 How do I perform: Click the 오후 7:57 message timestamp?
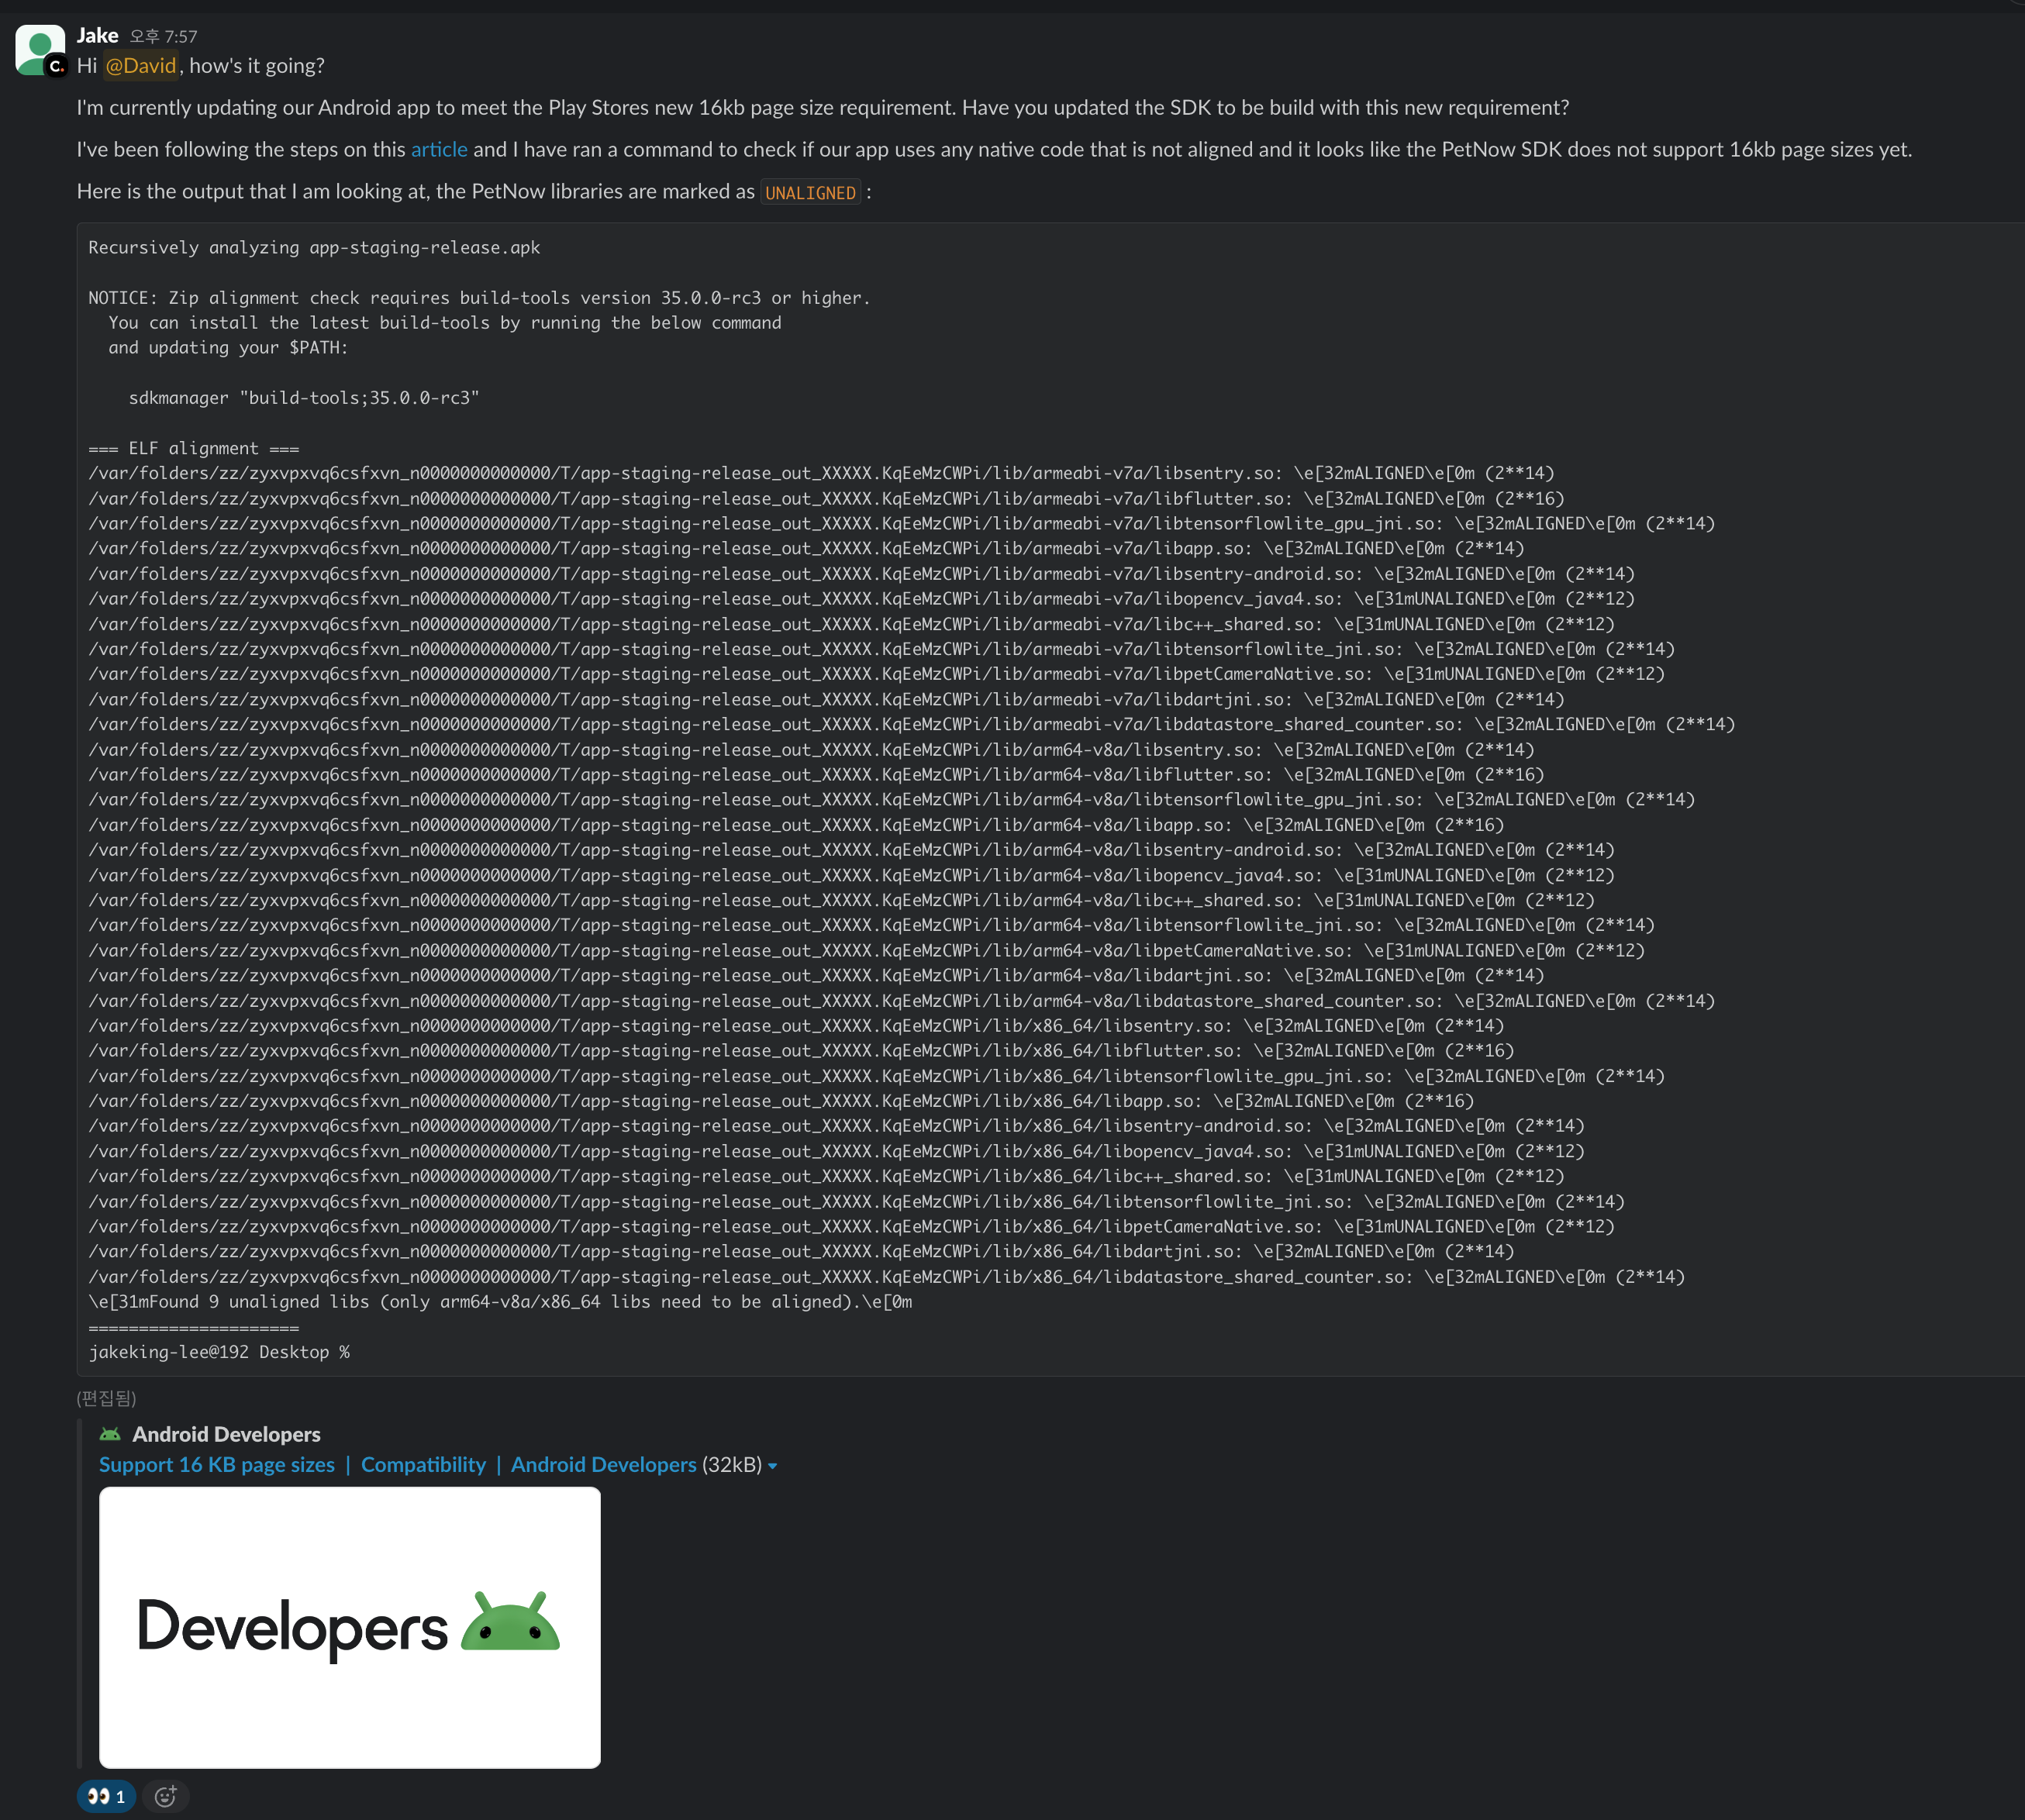click(163, 37)
